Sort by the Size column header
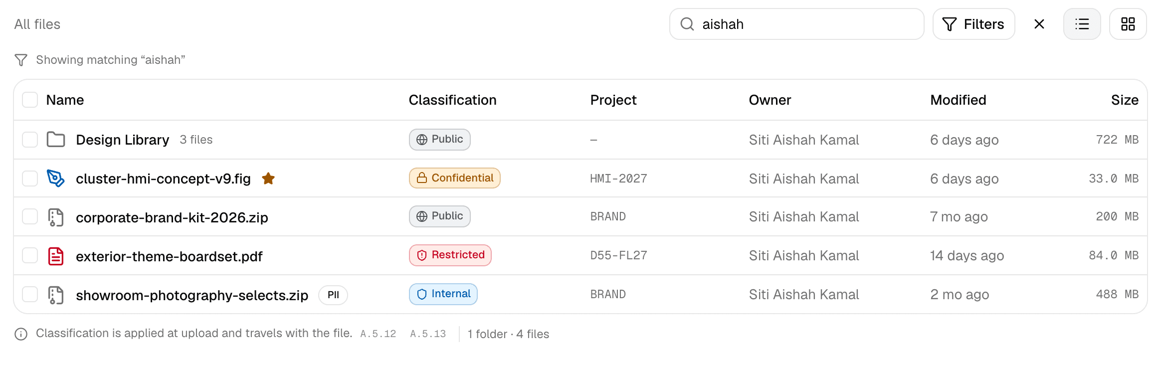Viewport: 1161px width, 371px height. [1125, 100]
